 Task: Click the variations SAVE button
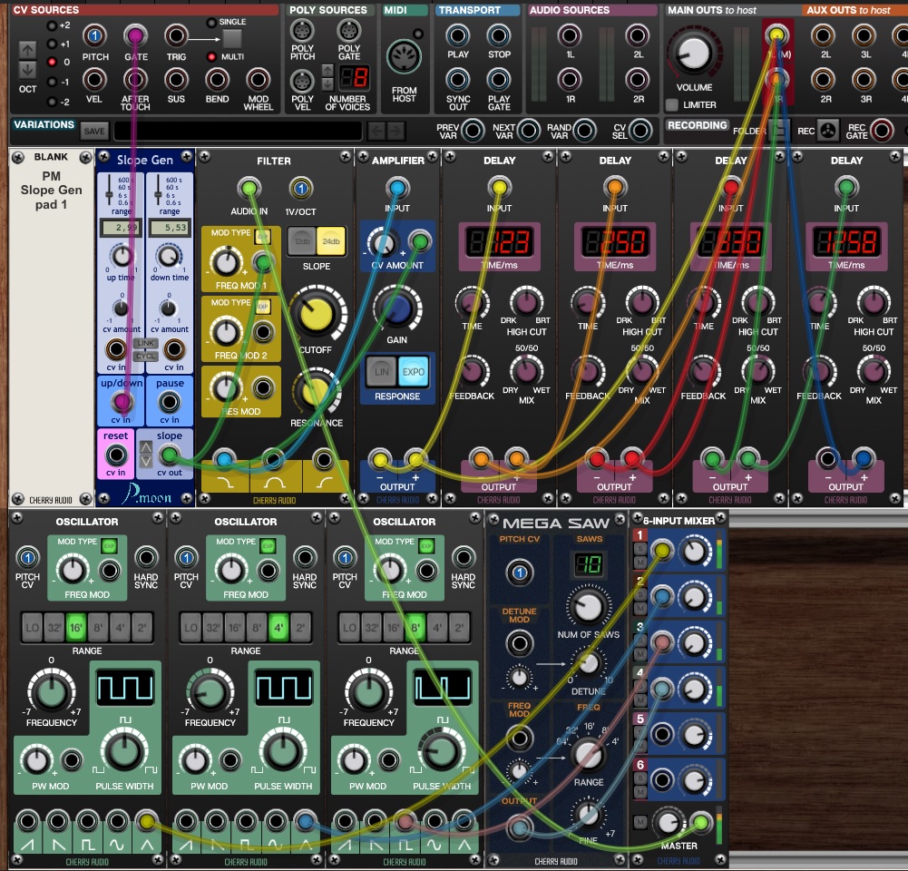[x=93, y=131]
